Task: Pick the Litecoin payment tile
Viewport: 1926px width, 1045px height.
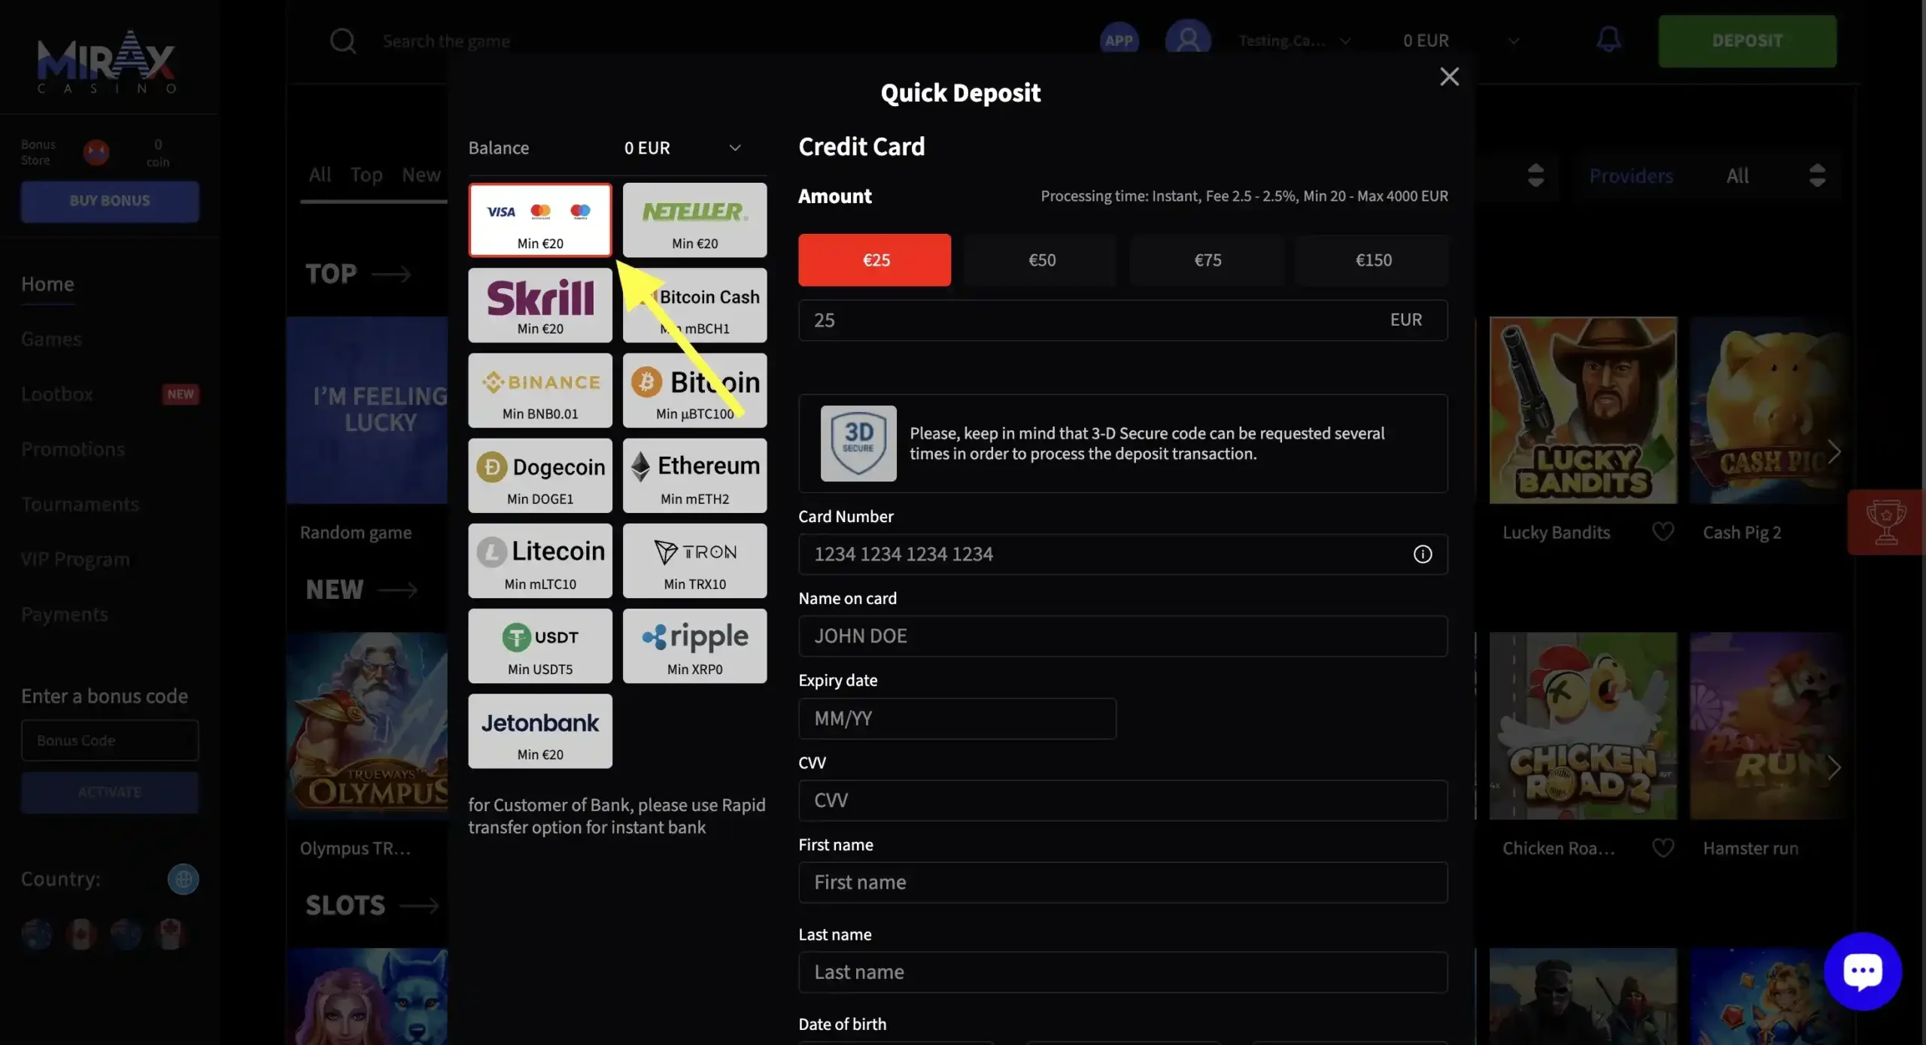Action: (540, 560)
